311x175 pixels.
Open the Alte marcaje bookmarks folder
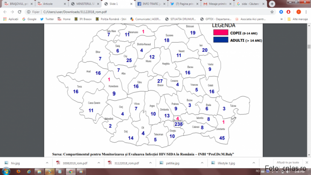coord(298,19)
